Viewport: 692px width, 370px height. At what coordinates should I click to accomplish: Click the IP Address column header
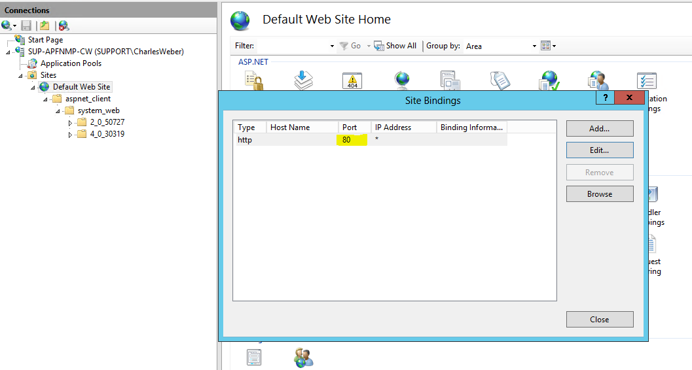pos(404,127)
